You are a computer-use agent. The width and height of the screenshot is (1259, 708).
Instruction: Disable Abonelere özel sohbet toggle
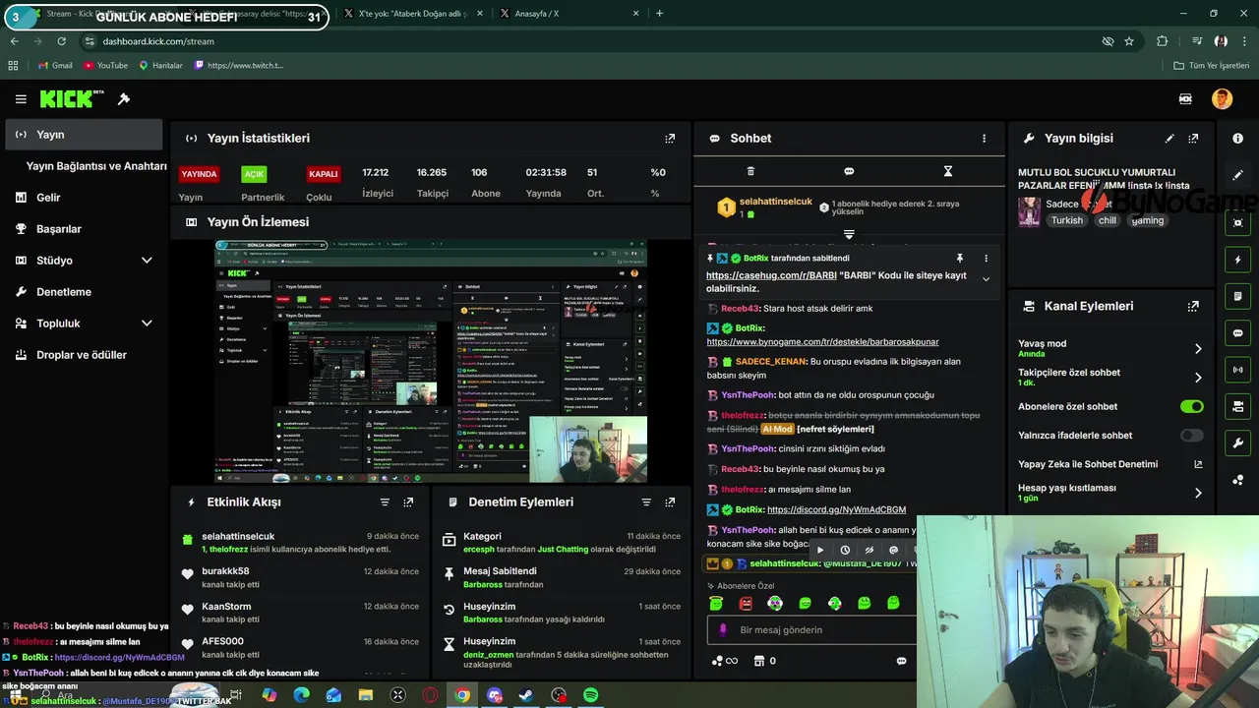click(x=1191, y=406)
